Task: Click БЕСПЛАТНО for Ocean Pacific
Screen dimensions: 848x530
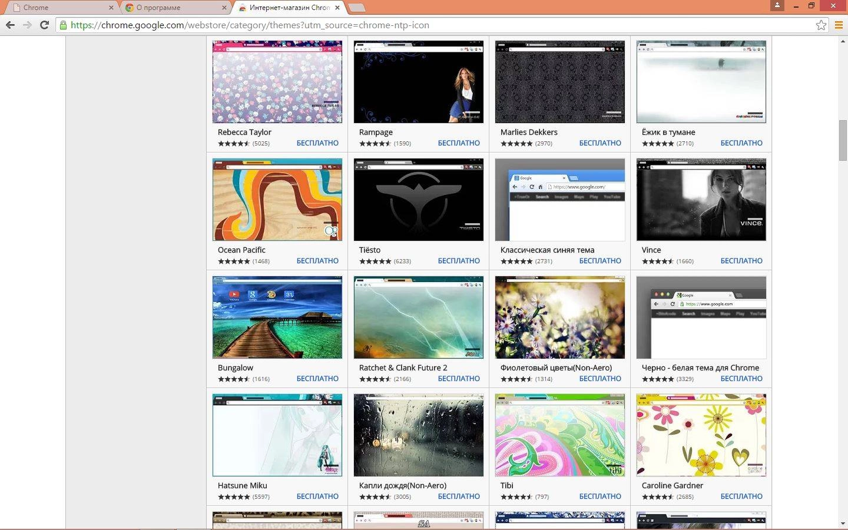Action: 317,261
